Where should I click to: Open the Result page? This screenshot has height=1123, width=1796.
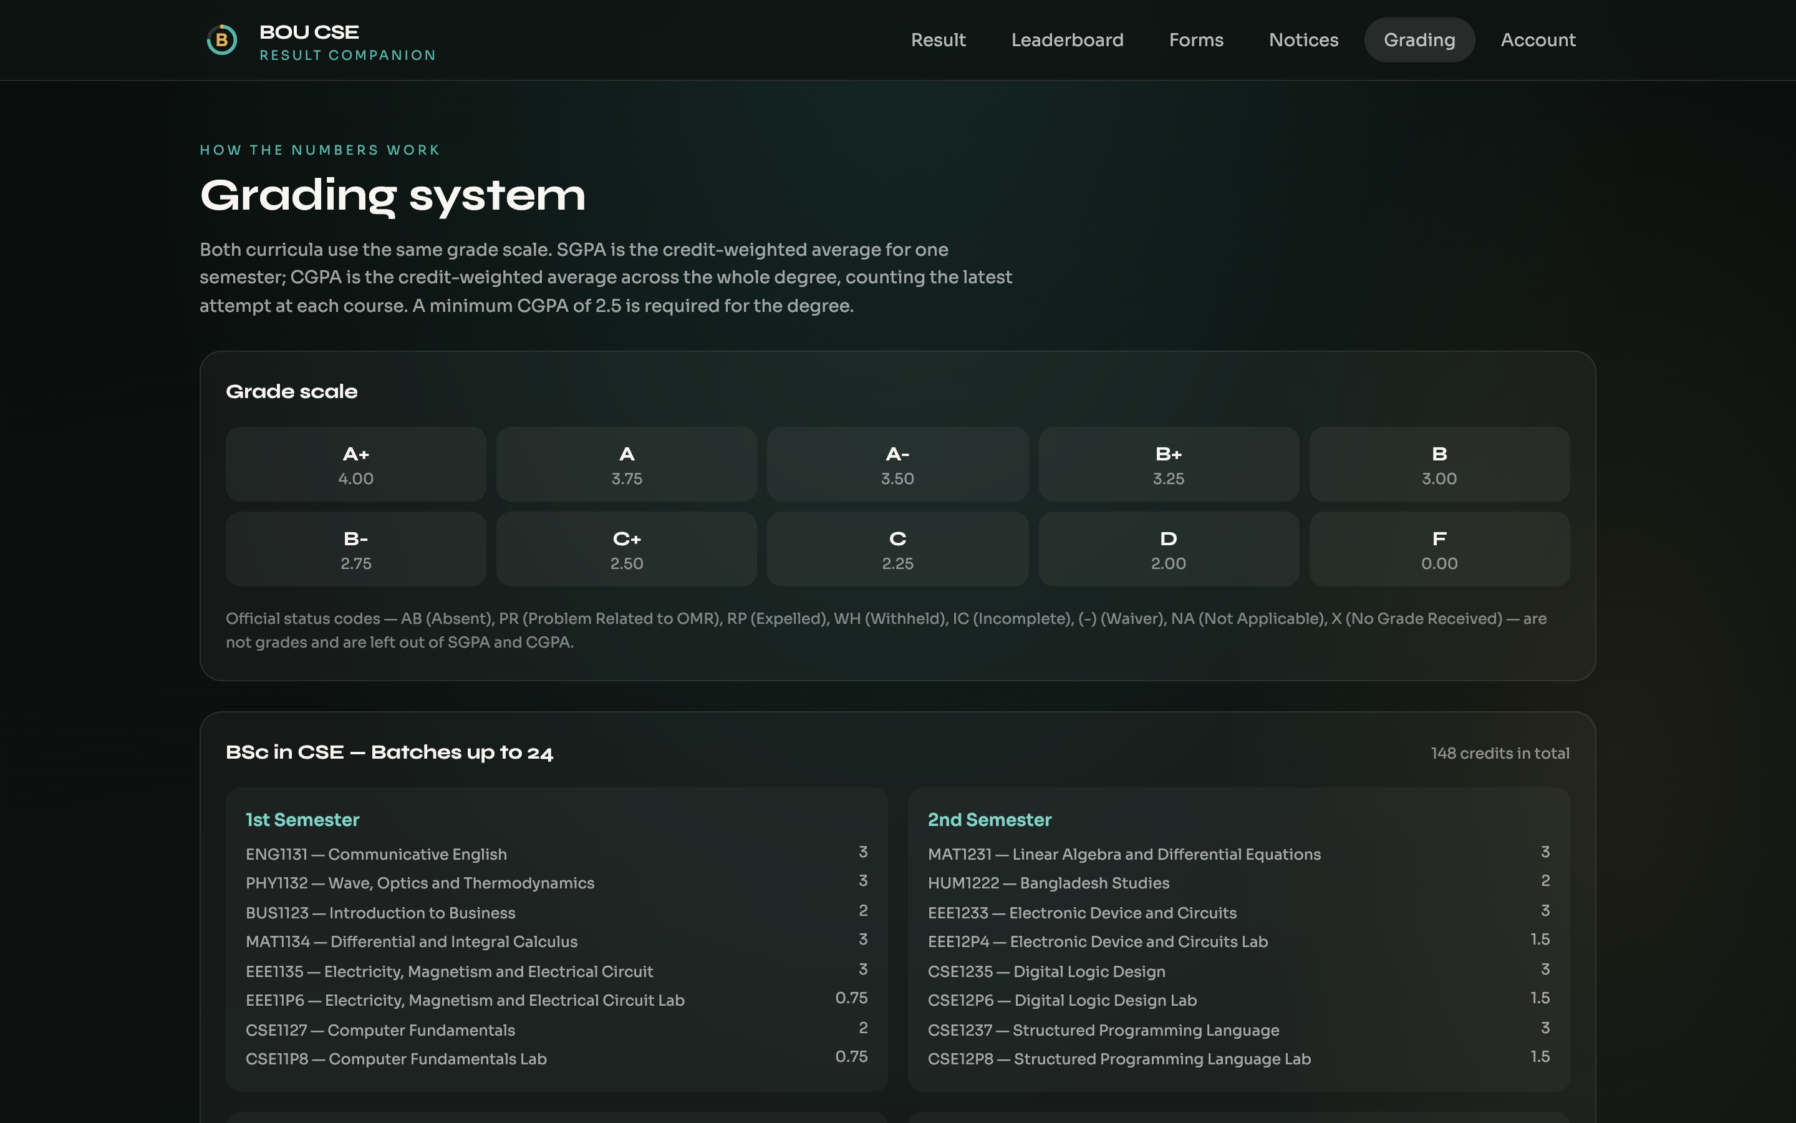(x=938, y=40)
